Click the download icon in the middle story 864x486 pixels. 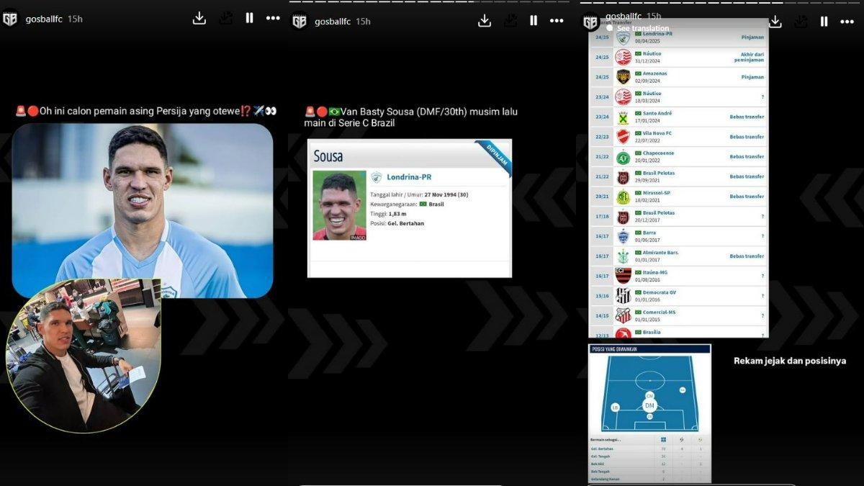point(485,21)
